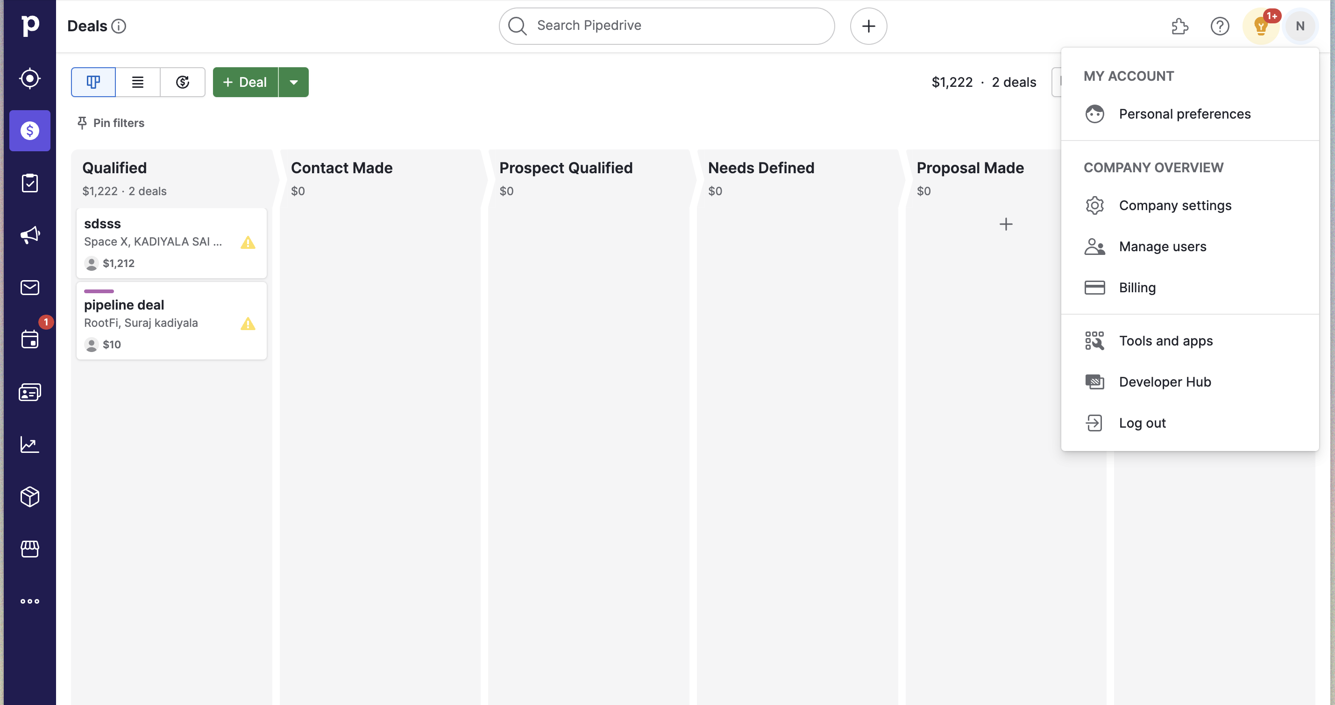Switch to pipeline kanban view
Image resolution: width=1335 pixels, height=705 pixels.
pyautogui.click(x=93, y=82)
